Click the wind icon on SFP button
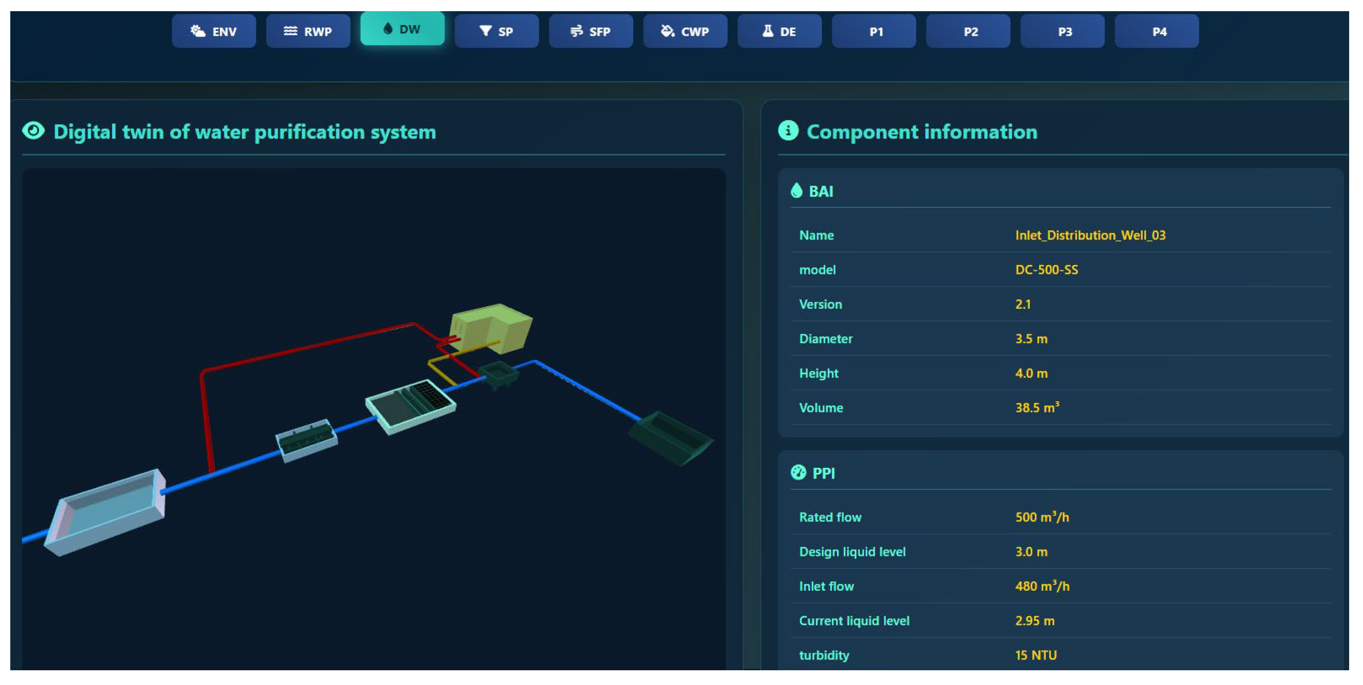The height and width of the screenshot is (685, 1363). 576,31
